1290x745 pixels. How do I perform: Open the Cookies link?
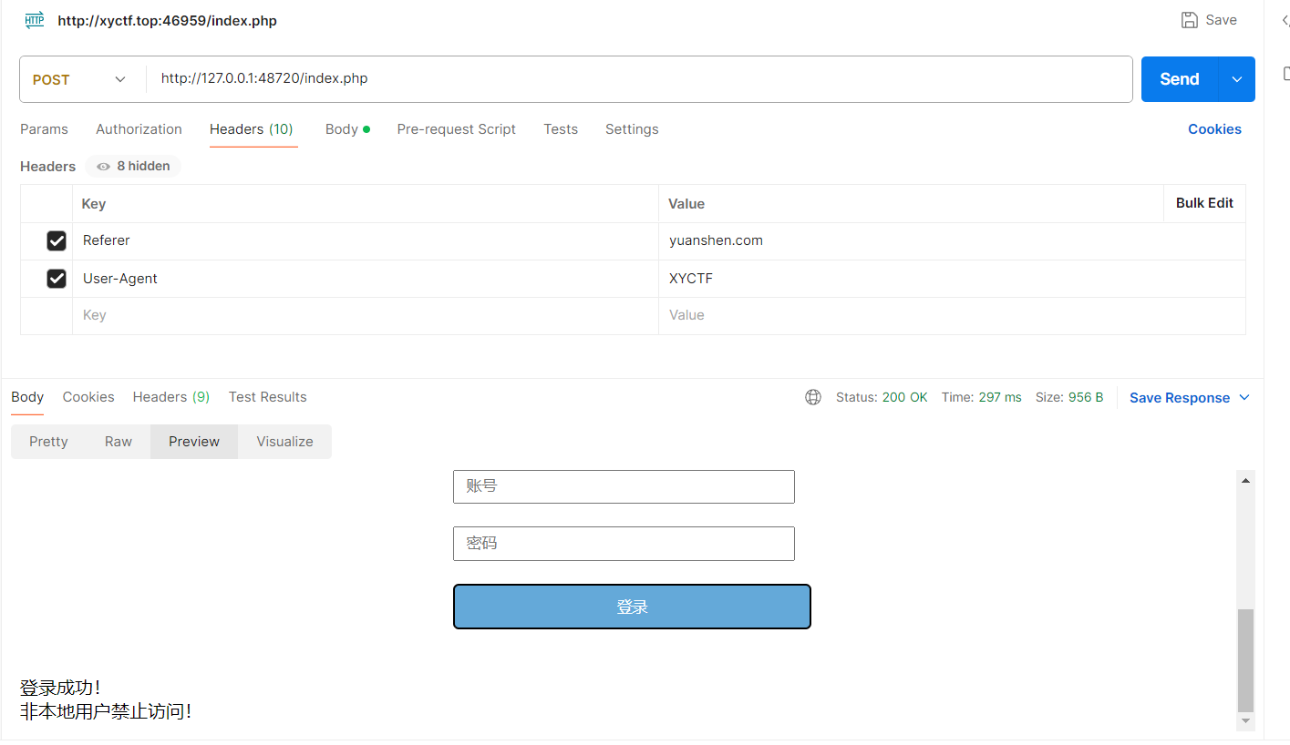click(1214, 129)
